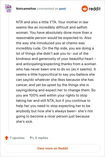This screenshot has height=157, width=105.
Task: Open the Notcameltoe username profile link
Action: pyautogui.click(x=26, y=9)
